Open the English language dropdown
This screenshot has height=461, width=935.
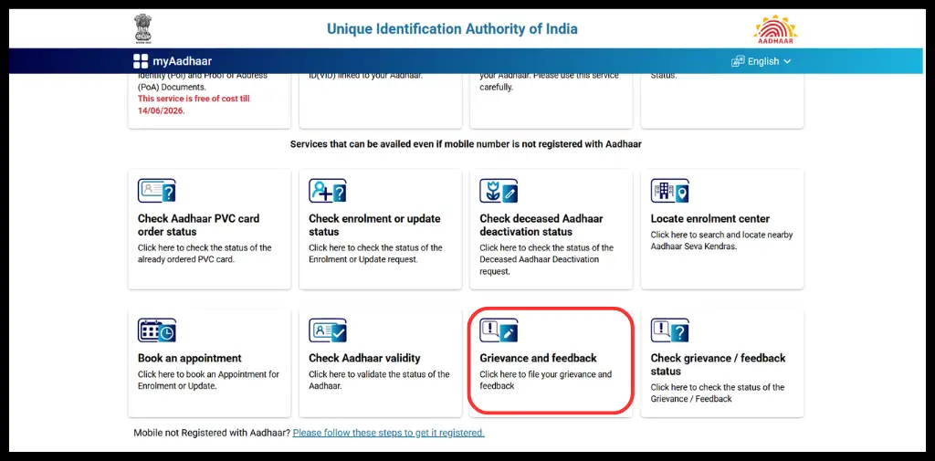click(x=762, y=61)
